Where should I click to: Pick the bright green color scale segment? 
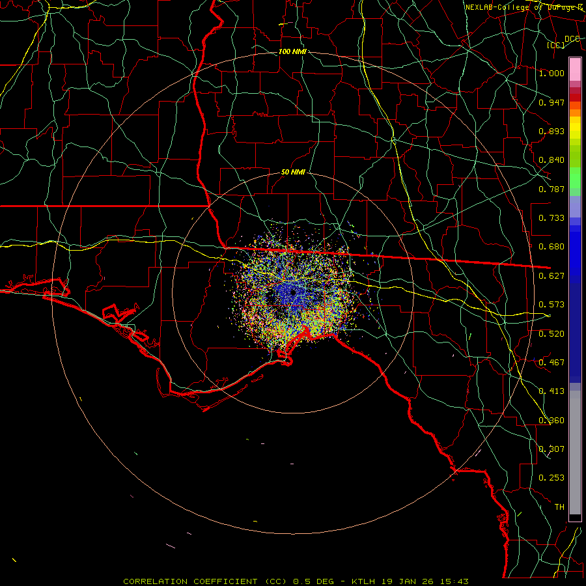575,178
